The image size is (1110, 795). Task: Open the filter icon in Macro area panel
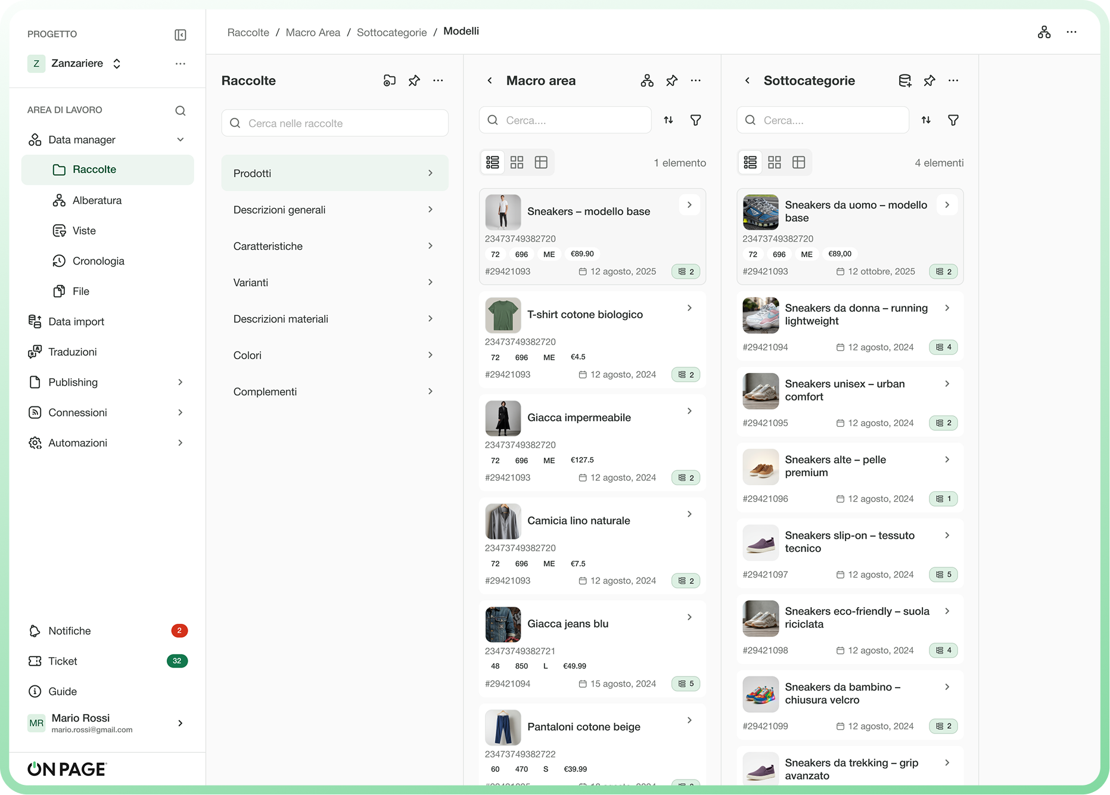click(x=695, y=120)
